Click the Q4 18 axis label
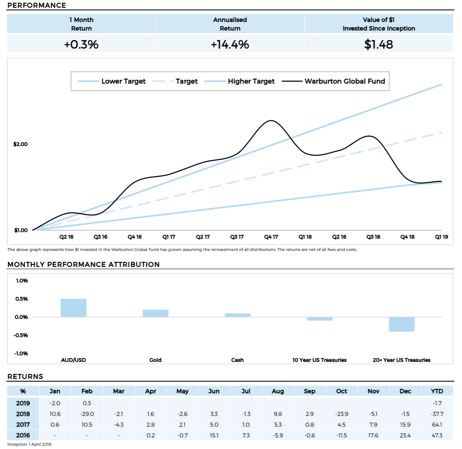The height and width of the screenshot is (449, 462). [407, 237]
